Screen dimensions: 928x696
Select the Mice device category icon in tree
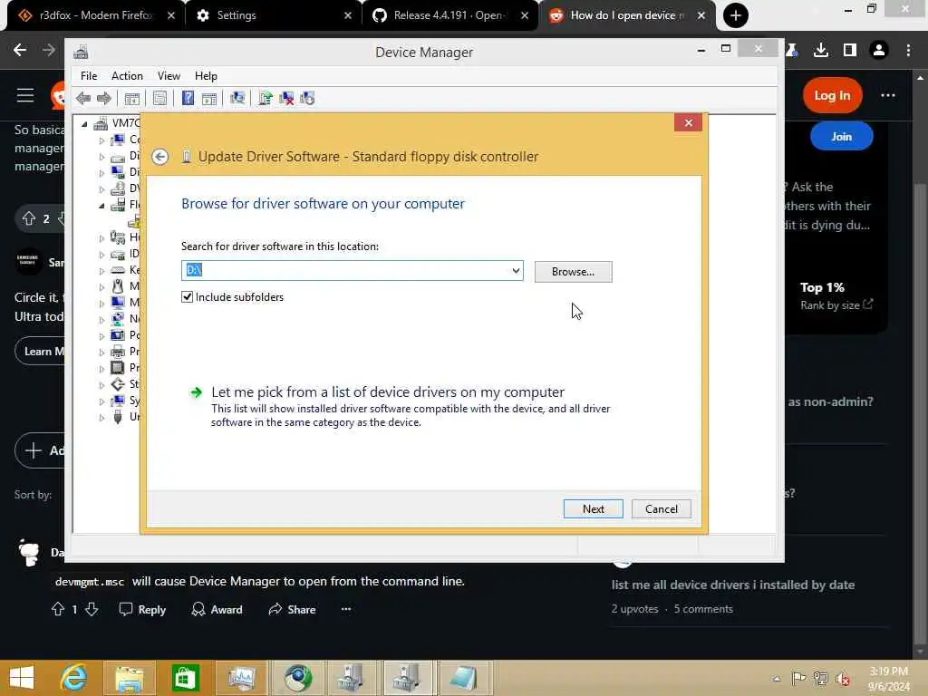click(x=118, y=286)
